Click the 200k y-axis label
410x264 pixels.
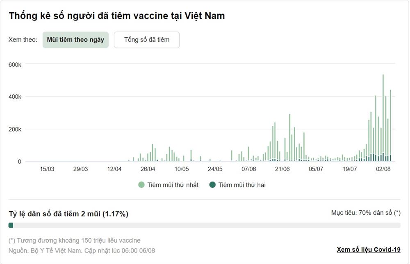point(15,129)
